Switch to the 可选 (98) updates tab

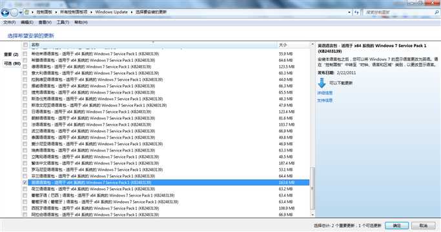pos(12,64)
